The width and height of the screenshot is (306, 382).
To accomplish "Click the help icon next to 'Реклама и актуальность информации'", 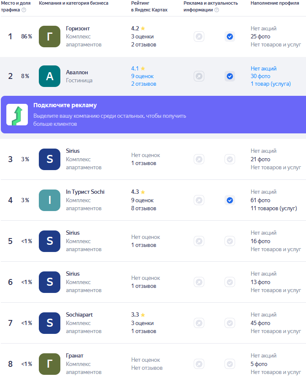I will click(217, 10).
